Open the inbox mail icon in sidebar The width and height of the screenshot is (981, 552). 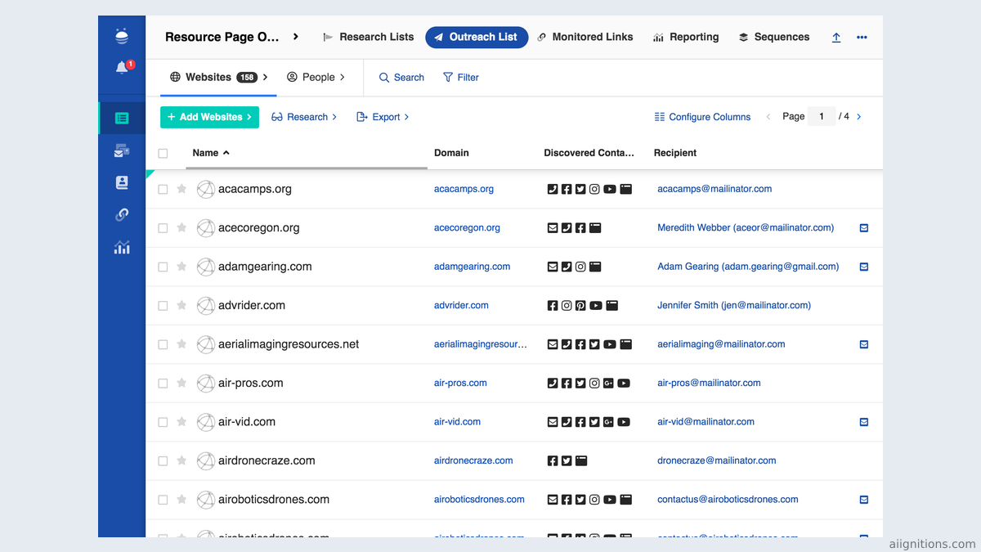point(122,150)
